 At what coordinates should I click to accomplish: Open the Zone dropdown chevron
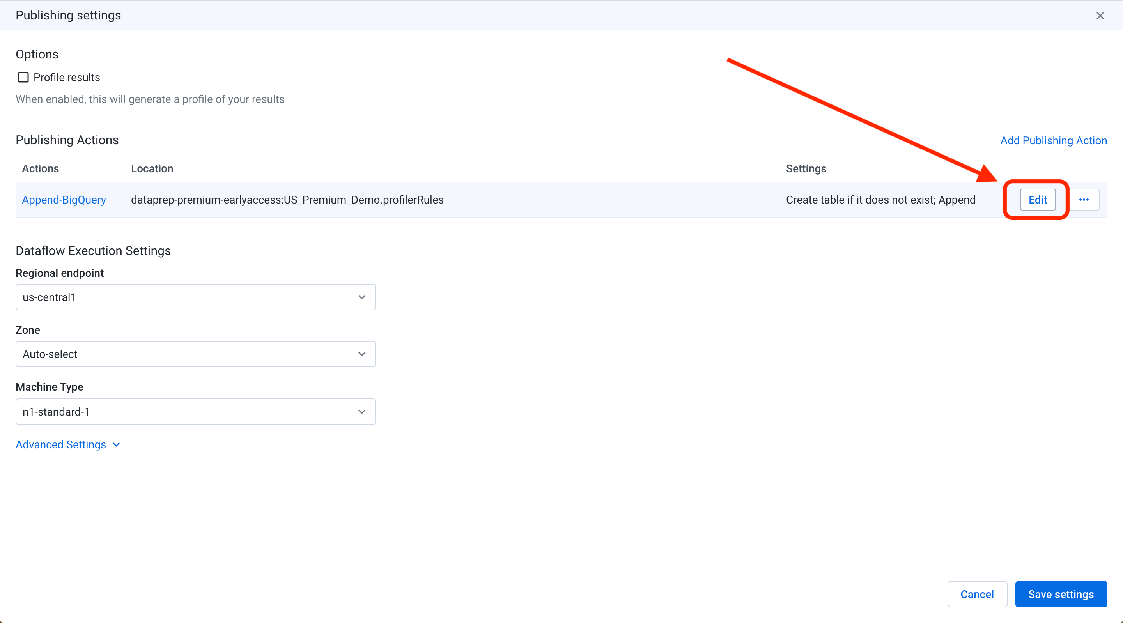361,354
